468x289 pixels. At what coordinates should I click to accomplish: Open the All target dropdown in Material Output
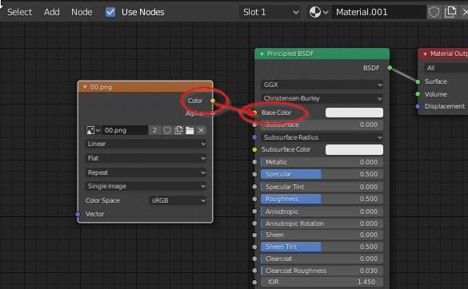point(446,68)
